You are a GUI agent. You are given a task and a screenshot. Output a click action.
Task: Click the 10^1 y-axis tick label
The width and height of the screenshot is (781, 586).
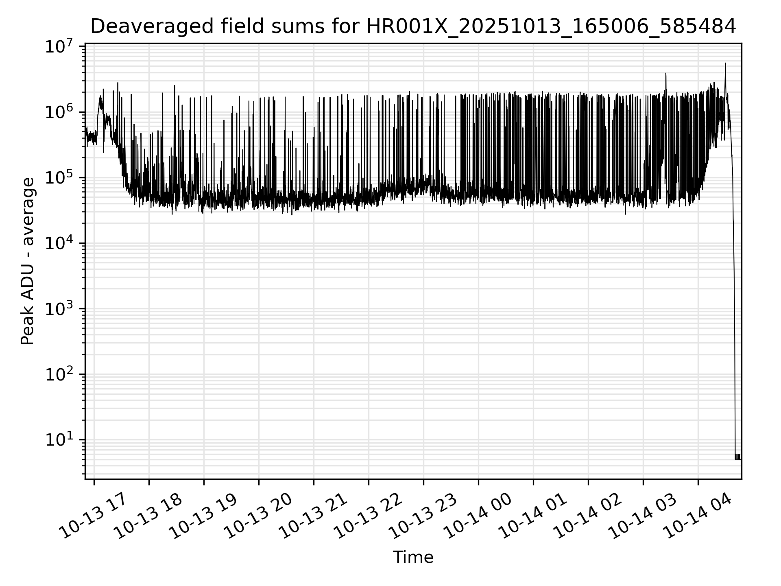click(x=59, y=440)
